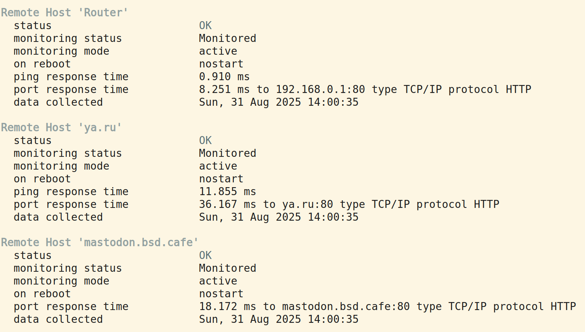
Task: Click the 192.168.0.1:80 port response line
Action: coord(365,89)
